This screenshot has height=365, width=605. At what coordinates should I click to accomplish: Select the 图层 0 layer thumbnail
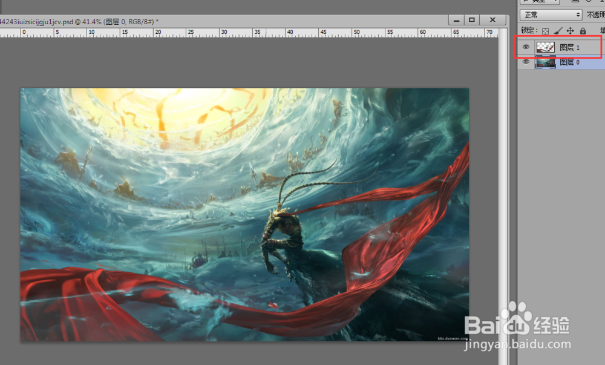coord(545,62)
